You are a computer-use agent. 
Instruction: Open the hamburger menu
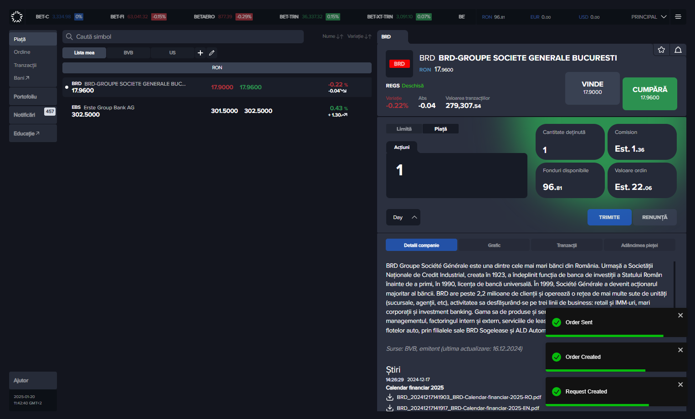(678, 17)
